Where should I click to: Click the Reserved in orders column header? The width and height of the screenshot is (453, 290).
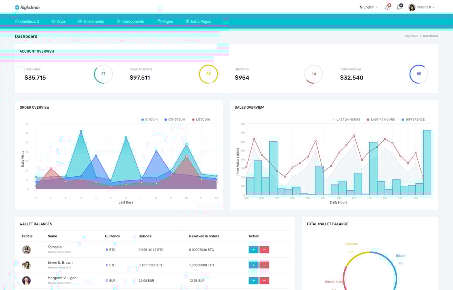204,236
